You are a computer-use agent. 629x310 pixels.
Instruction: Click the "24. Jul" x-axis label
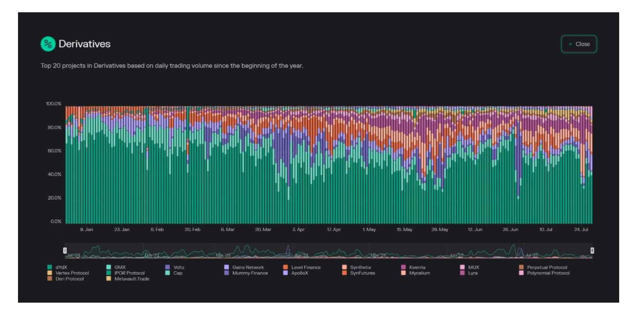[x=581, y=230]
